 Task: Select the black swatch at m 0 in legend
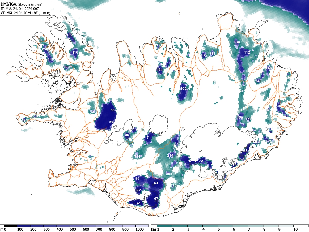coord(11,226)
